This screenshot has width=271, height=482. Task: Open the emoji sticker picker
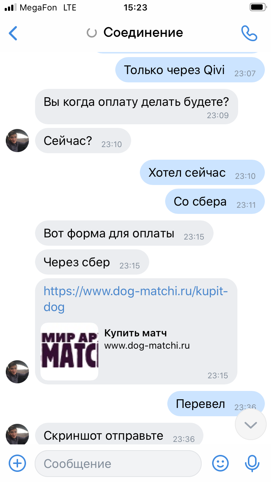pos(220,463)
